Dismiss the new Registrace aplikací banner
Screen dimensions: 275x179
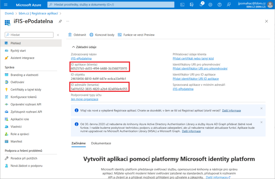pos(261,108)
